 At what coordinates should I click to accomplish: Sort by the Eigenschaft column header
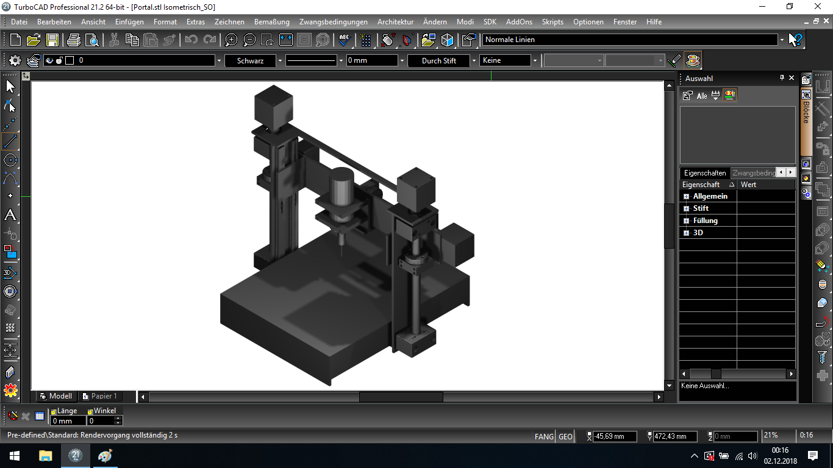708,184
